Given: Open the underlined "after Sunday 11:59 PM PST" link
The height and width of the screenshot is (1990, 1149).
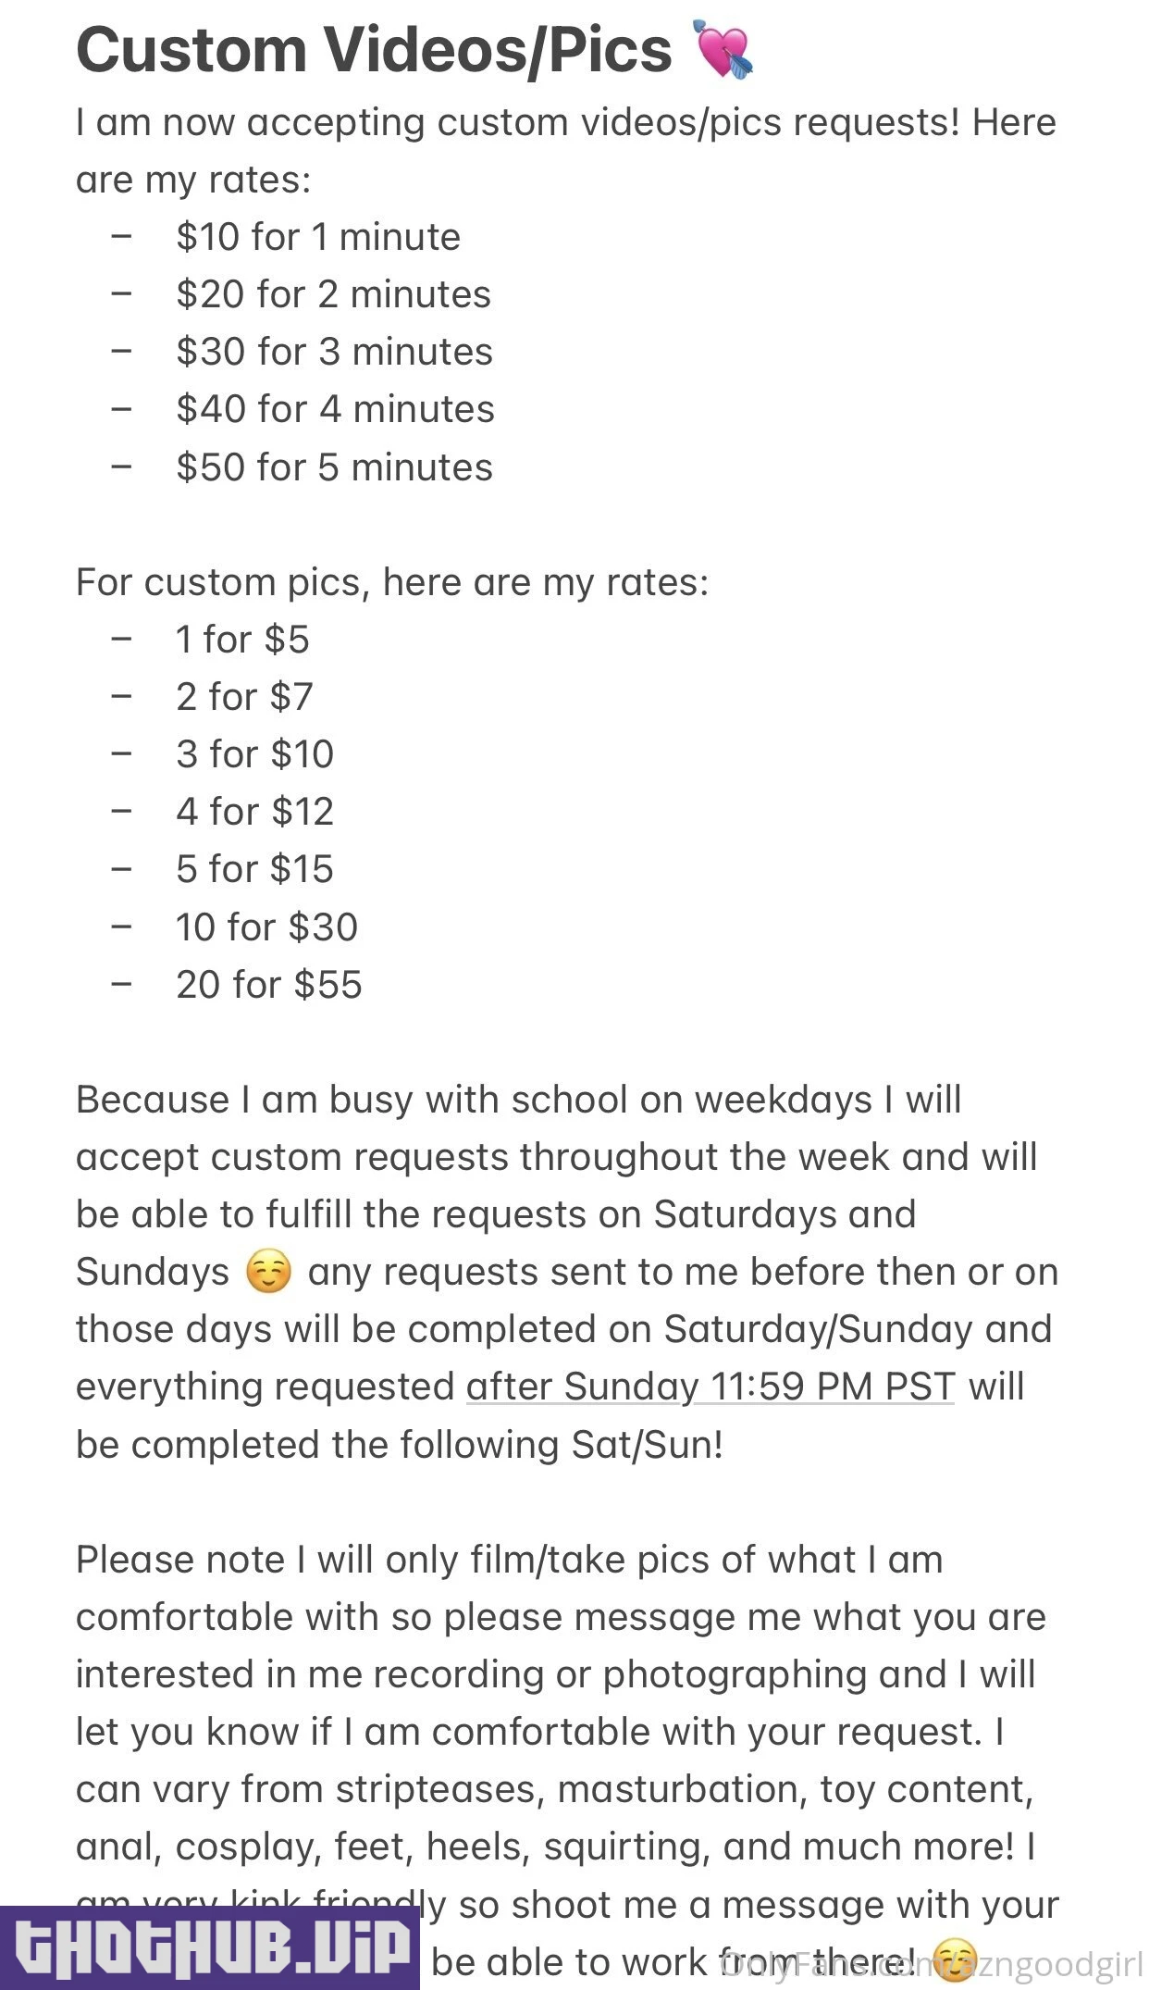Looking at the screenshot, I should click(x=710, y=1387).
